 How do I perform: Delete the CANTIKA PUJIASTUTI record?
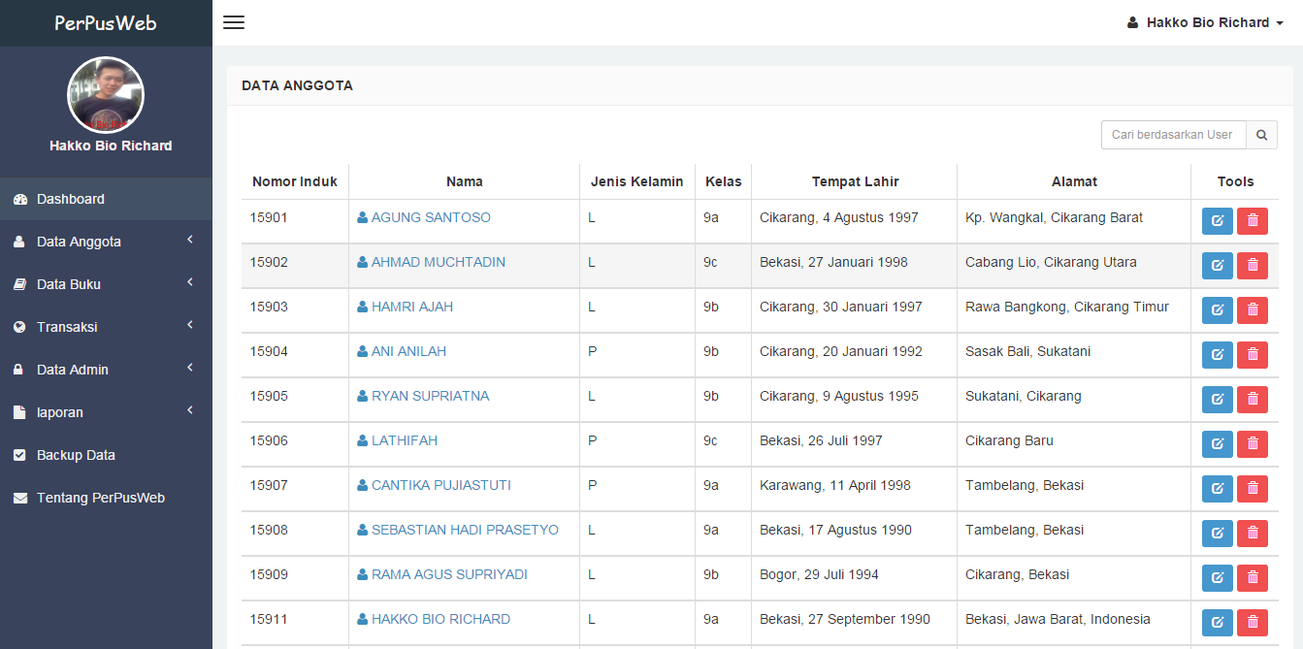pyautogui.click(x=1253, y=489)
